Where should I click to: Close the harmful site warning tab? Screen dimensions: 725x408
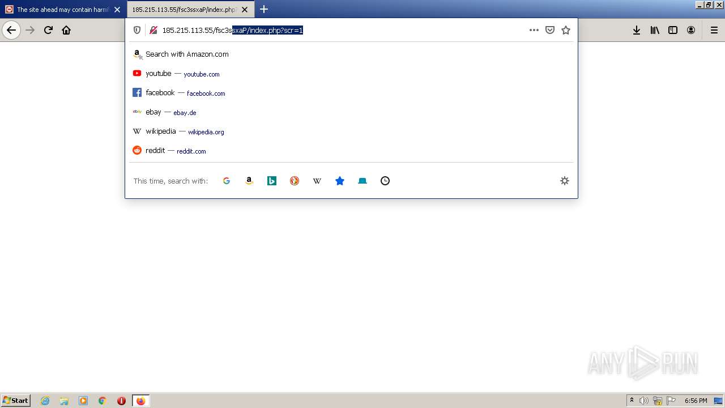pos(117,10)
